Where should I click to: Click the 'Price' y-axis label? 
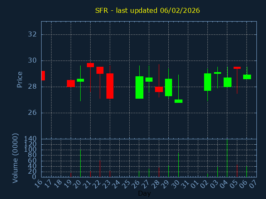(20, 79)
